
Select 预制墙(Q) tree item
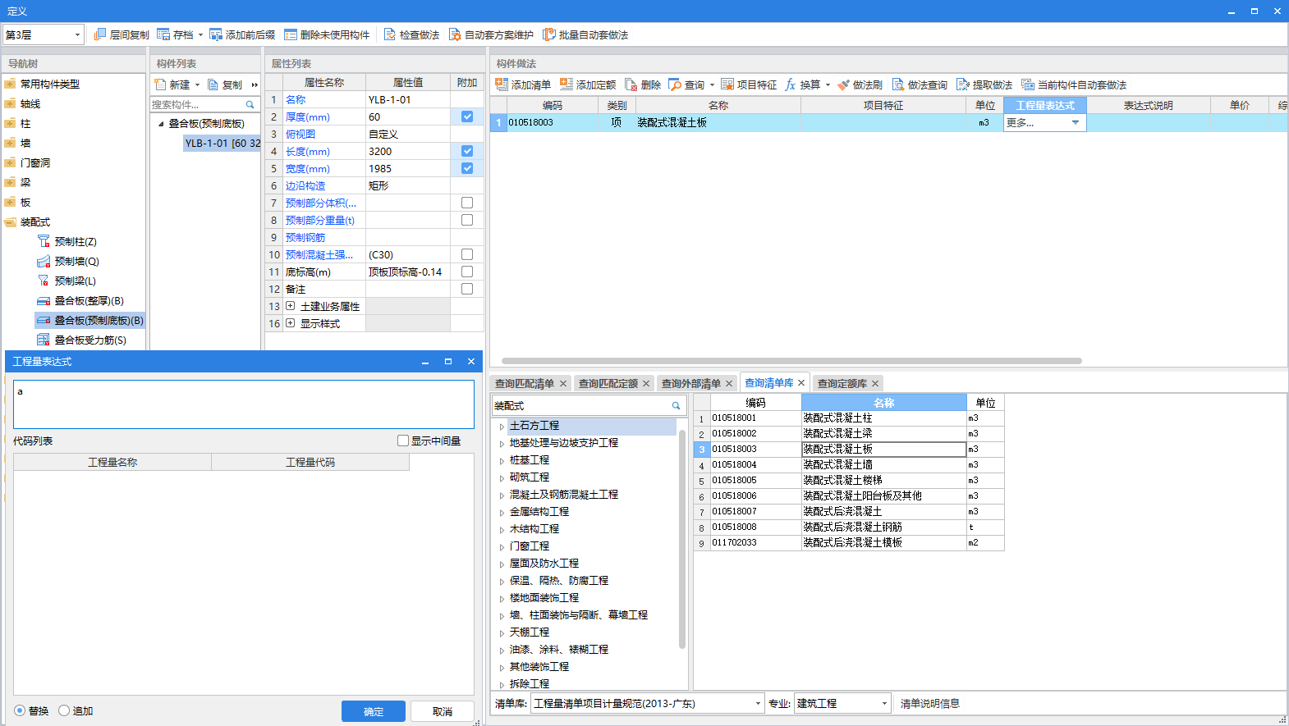(76, 261)
